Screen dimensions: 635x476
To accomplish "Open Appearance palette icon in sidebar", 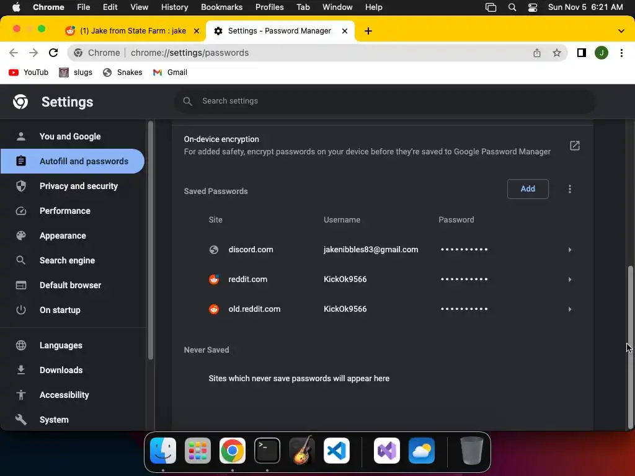I will [x=21, y=236].
